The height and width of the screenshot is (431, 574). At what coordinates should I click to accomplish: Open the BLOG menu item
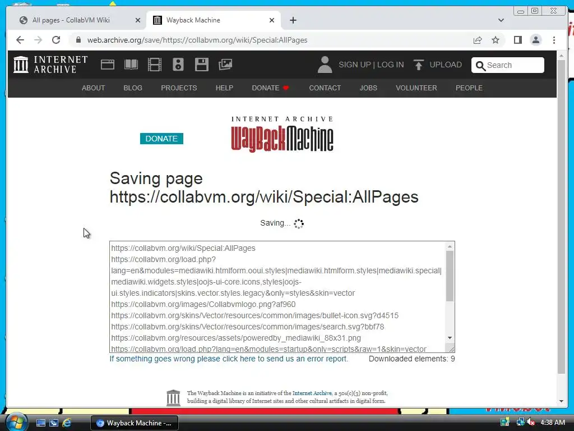[x=133, y=88]
